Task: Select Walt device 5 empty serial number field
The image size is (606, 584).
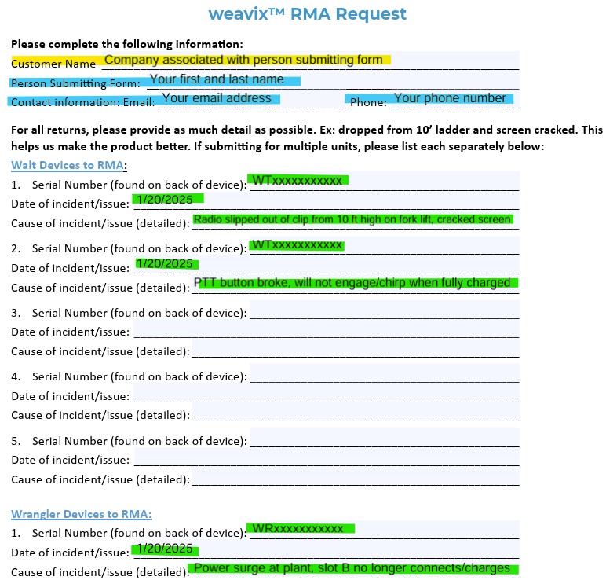Action: tap(385, 438)
